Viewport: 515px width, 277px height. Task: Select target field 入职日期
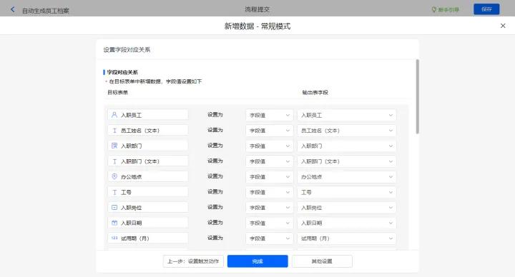coord(148,223)
